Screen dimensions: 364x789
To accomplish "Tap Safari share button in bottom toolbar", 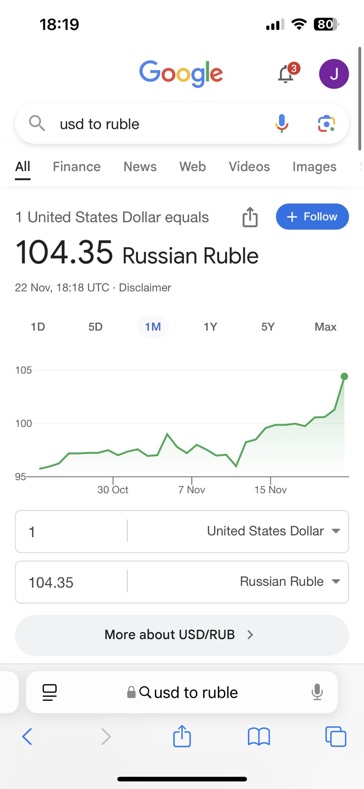I will coord(182,736).
